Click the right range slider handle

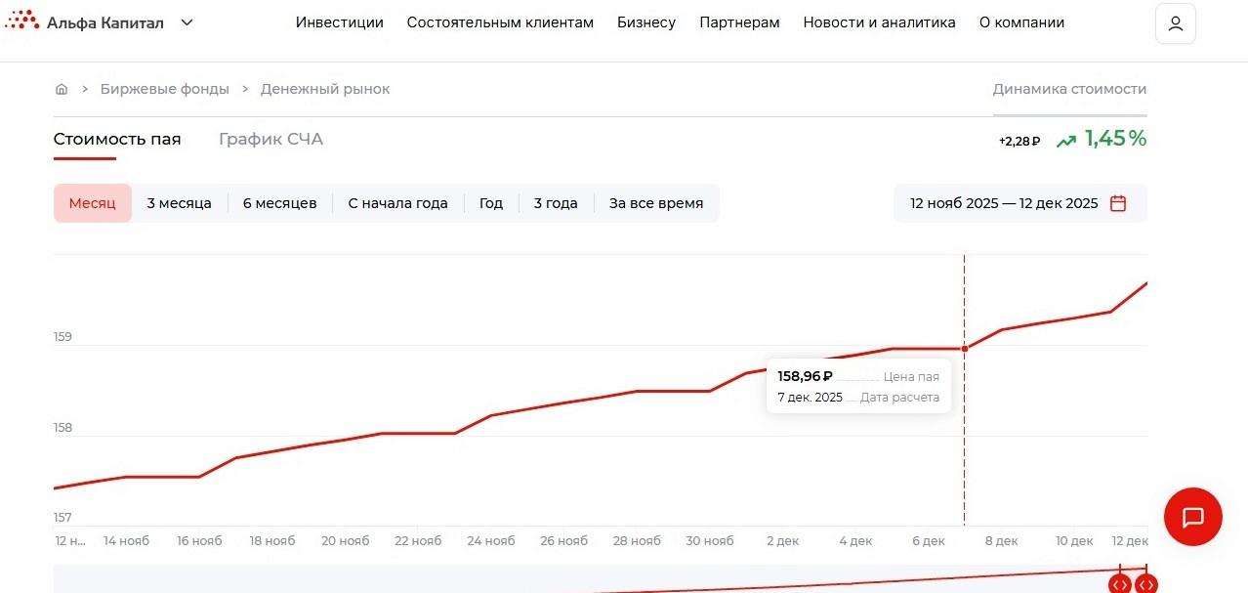click(1145, 584)
